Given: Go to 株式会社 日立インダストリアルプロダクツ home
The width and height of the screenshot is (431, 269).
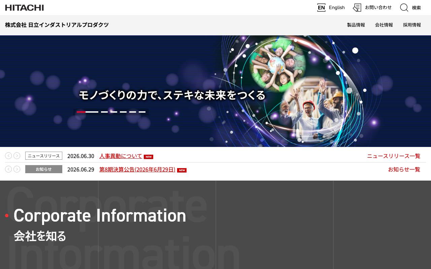Looking at the screenshot, I should point(57,25).
